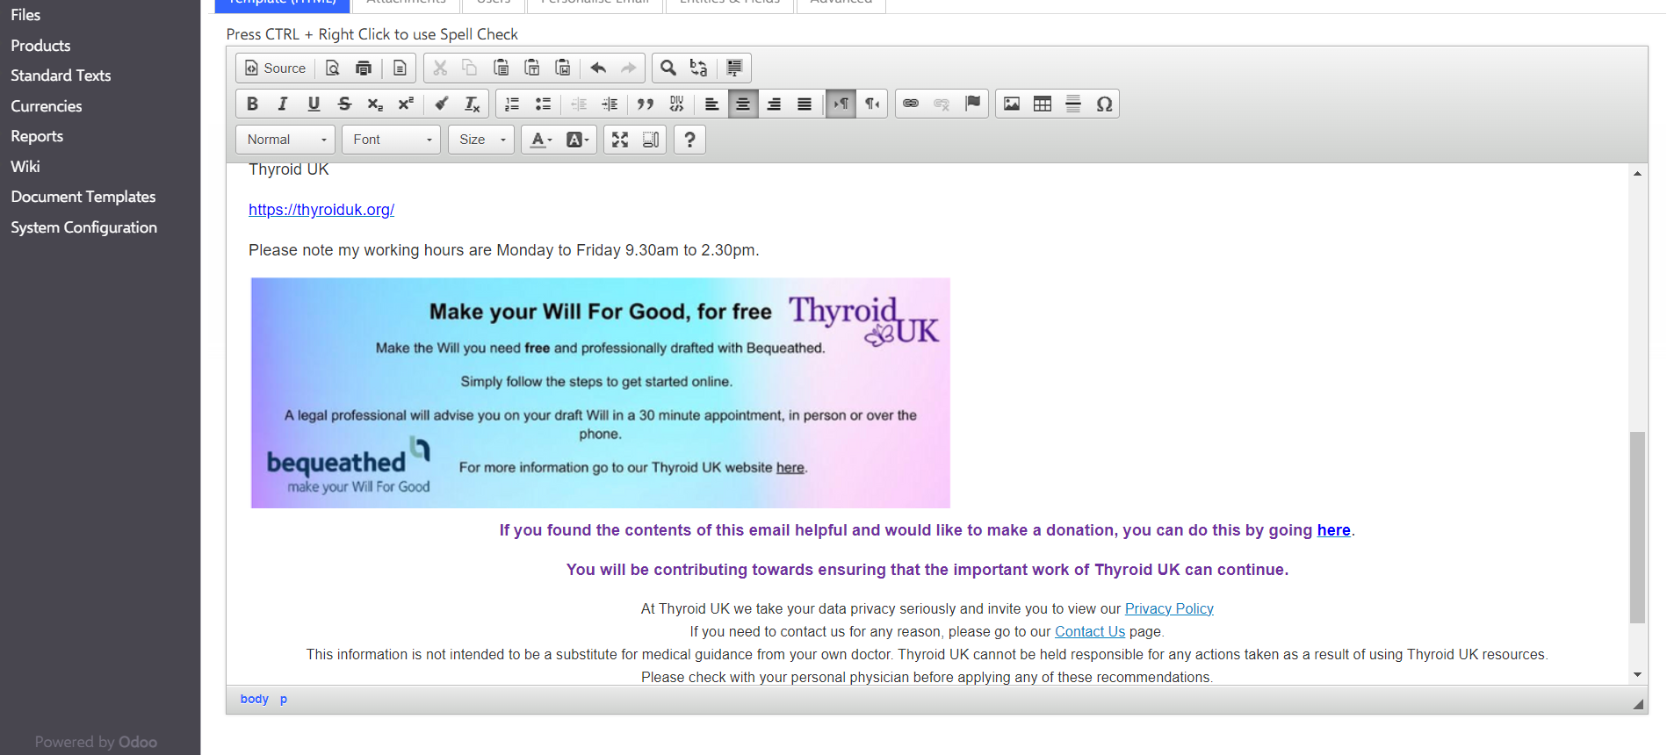Open Currencies in the sidebar
The width and height of the screenshot is (1667, 755).
click(47, 106)
